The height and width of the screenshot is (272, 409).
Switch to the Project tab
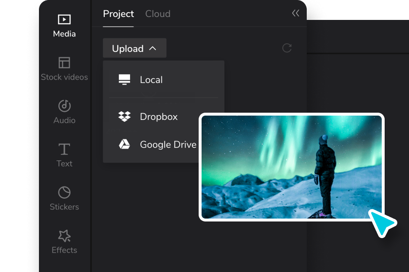[118, 14]
